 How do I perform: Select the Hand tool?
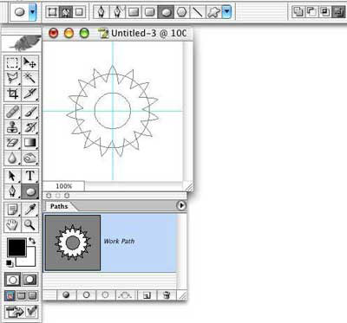point(12,225)
